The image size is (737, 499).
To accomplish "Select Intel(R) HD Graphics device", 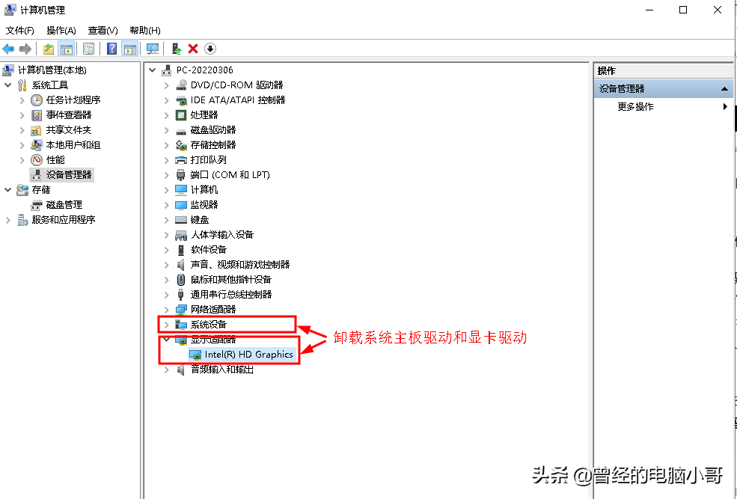I will click(248, 355).
